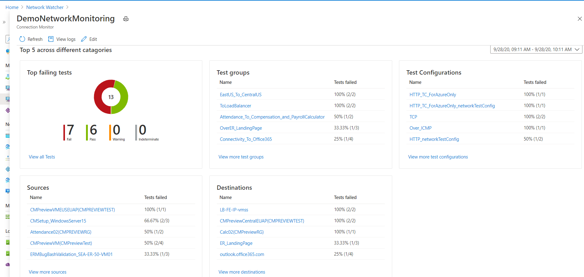Go to Home breadcrumb
The image size is (584, 277).
click(12, 7)
